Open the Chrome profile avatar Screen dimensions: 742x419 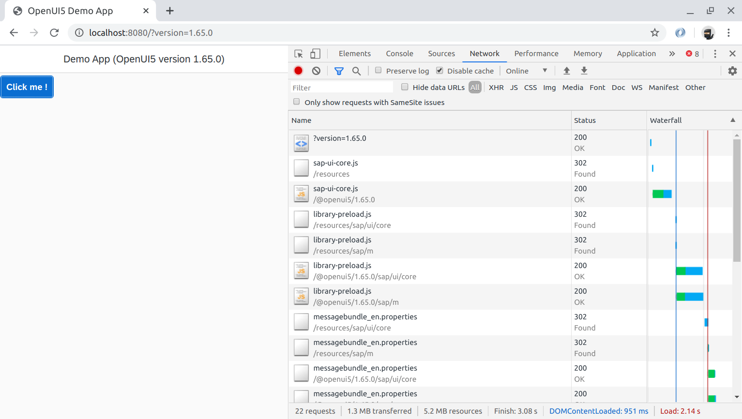709,32
